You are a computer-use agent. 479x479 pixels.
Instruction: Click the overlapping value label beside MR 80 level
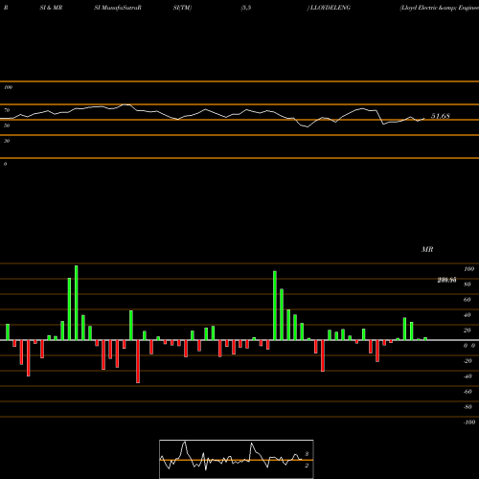[446, 280]
